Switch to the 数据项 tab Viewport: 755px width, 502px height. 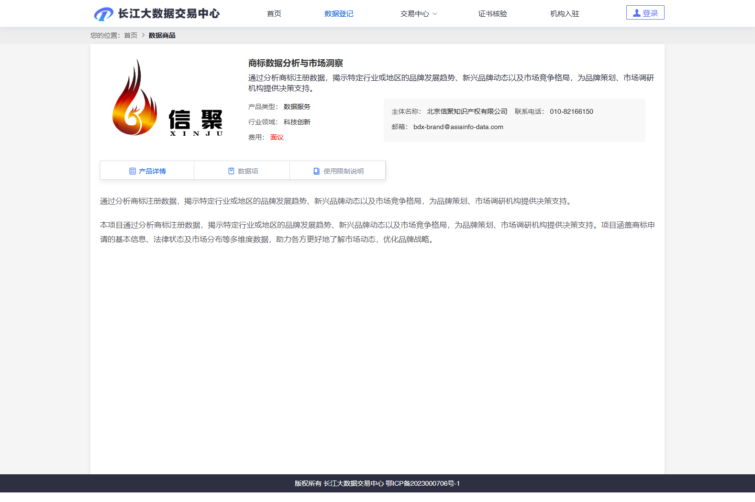click(242, 171)
